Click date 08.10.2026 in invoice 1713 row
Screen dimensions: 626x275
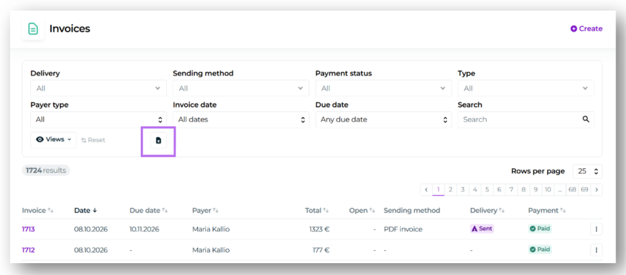[x=91, y=230]
